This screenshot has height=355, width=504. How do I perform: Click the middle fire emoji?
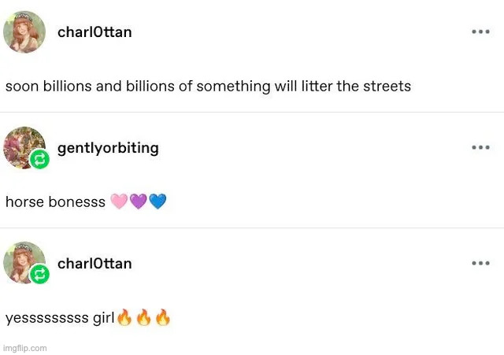click(143, 318)
